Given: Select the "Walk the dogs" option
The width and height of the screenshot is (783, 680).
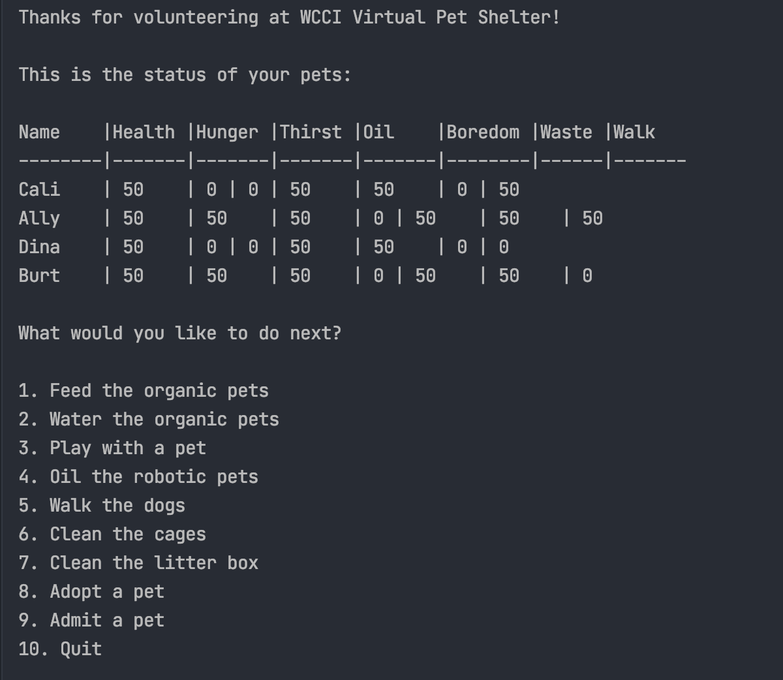Looking at the screenshot, I should pos(102,506).
